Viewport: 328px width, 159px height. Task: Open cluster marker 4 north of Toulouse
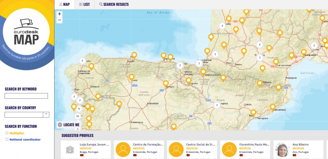[x=260, y=45]
